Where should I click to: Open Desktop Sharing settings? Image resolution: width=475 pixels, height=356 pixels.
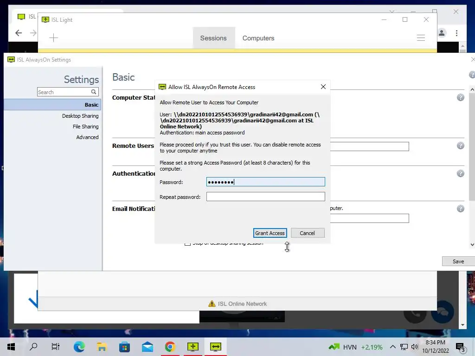80,116
